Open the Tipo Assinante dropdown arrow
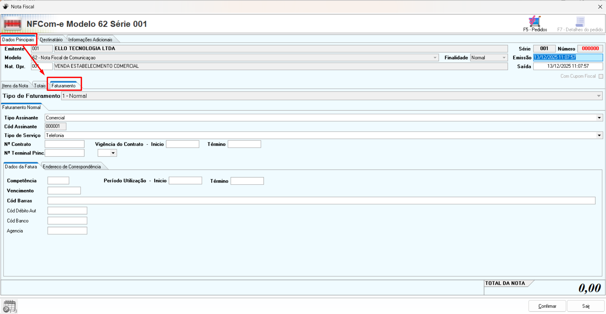This screenshot has width=606, height=314. tap(599, 118)
